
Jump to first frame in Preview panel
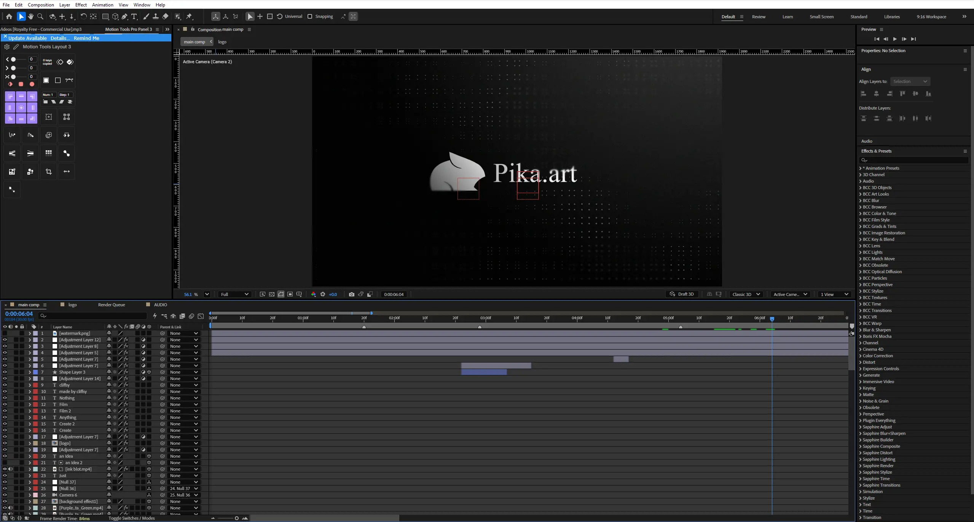point(877,39)
